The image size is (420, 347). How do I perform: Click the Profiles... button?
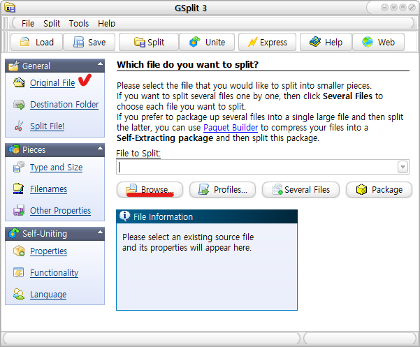[x=223, y=190]
